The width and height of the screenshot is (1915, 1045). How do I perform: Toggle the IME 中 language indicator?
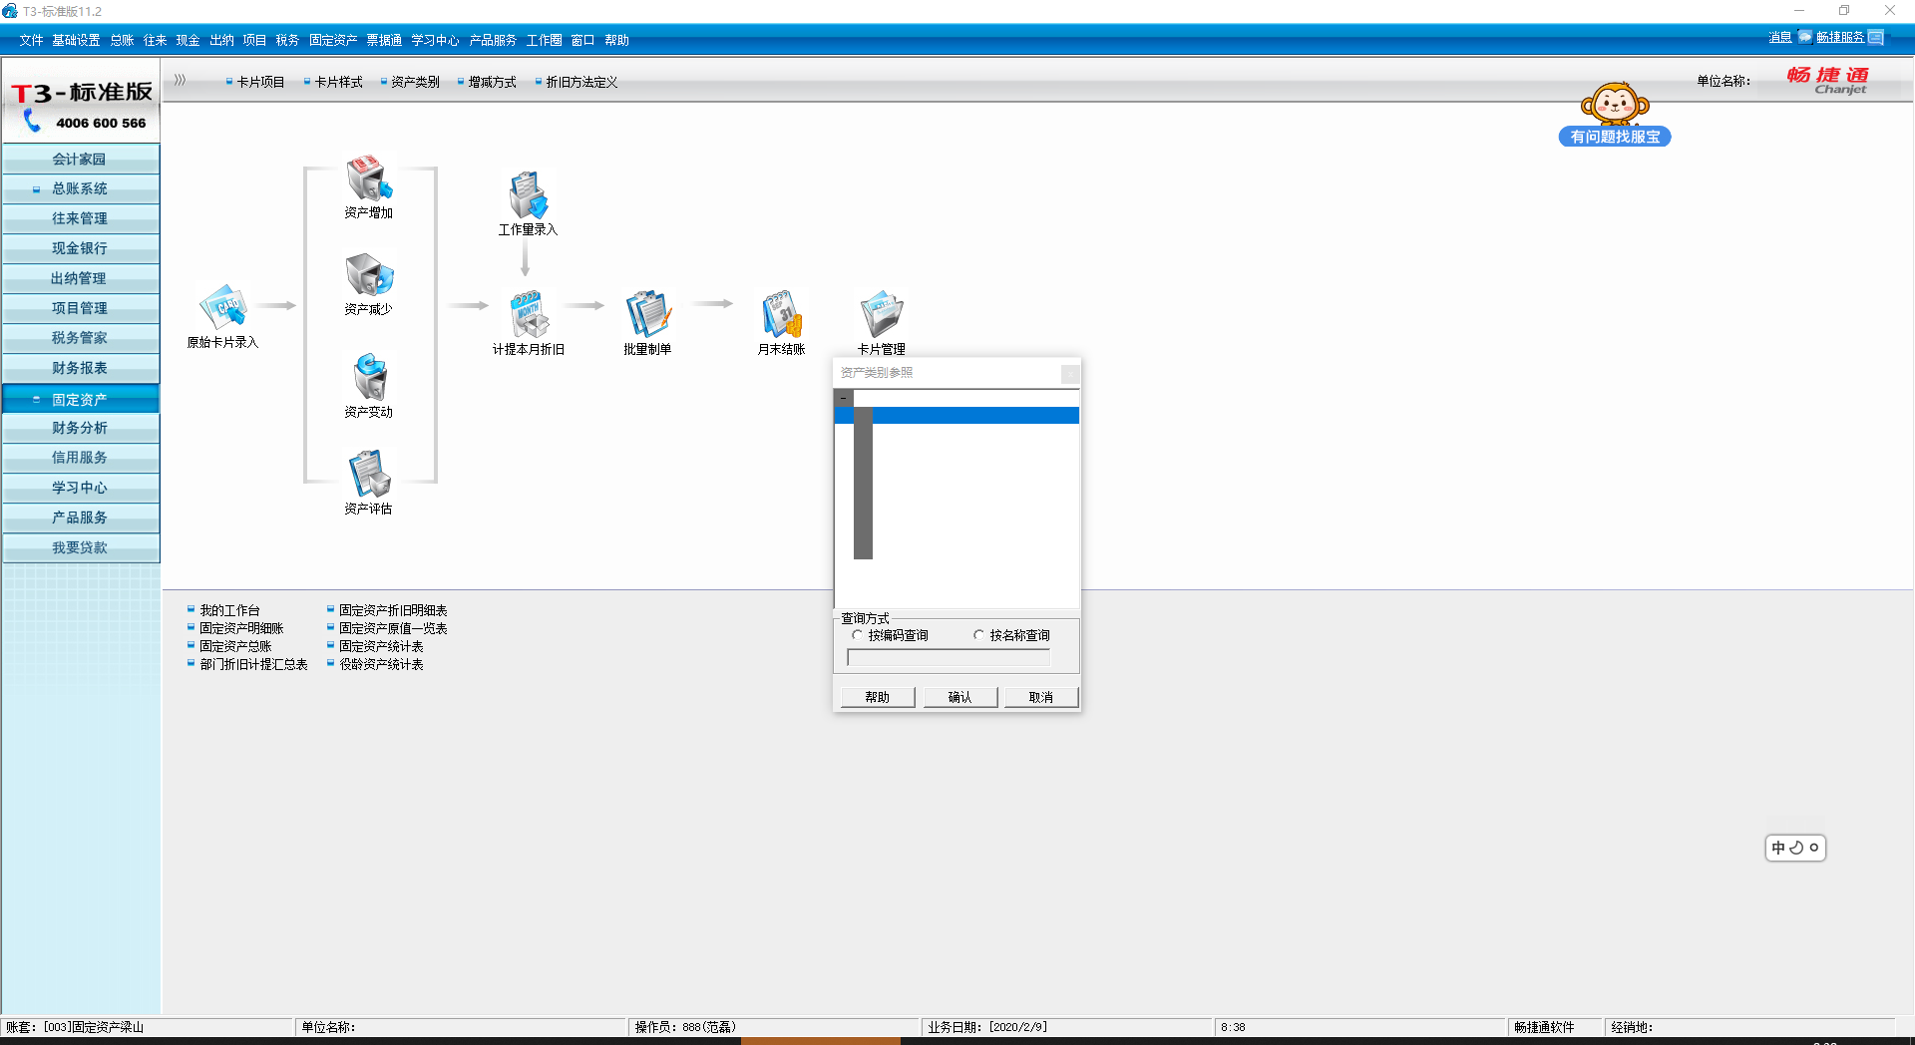click(1777, 848)
